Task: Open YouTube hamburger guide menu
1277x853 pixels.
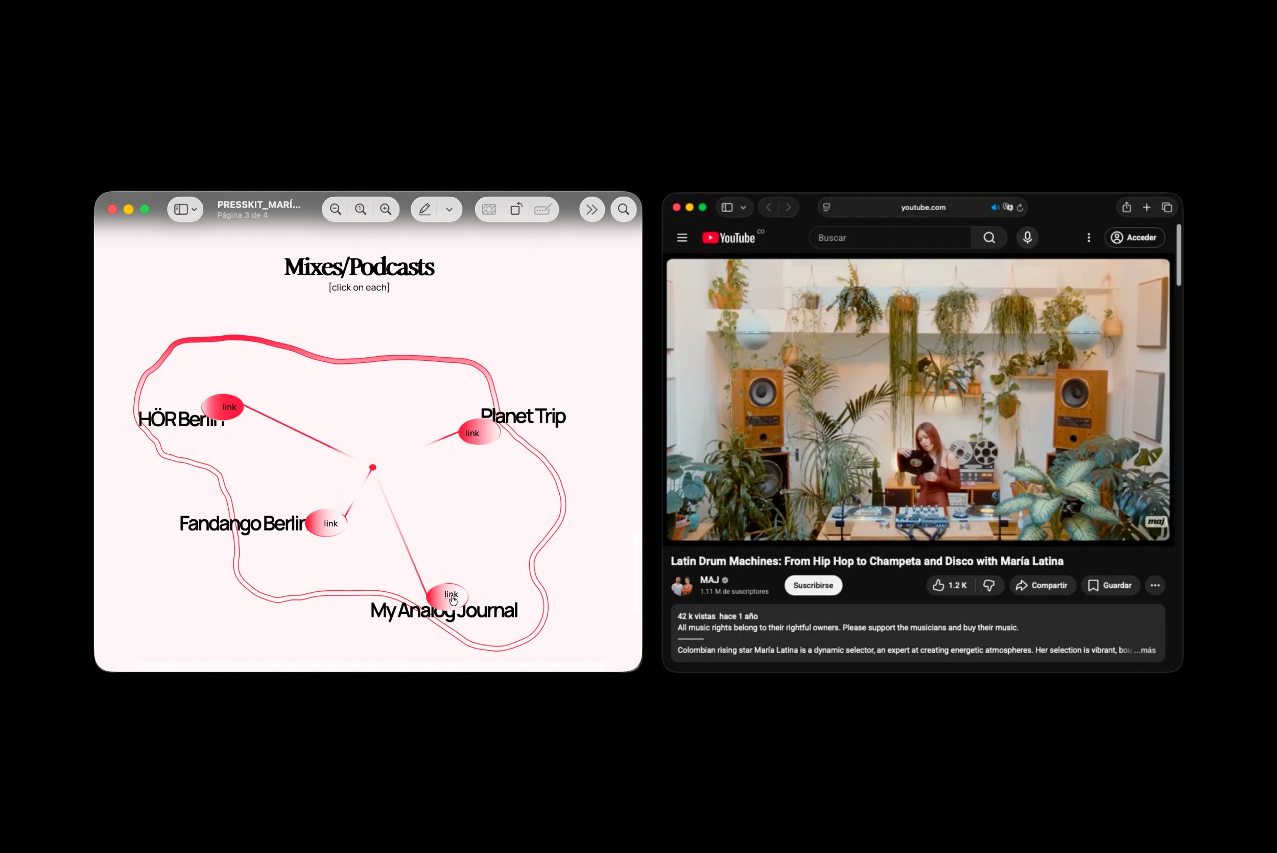Action: pos(682,238)
